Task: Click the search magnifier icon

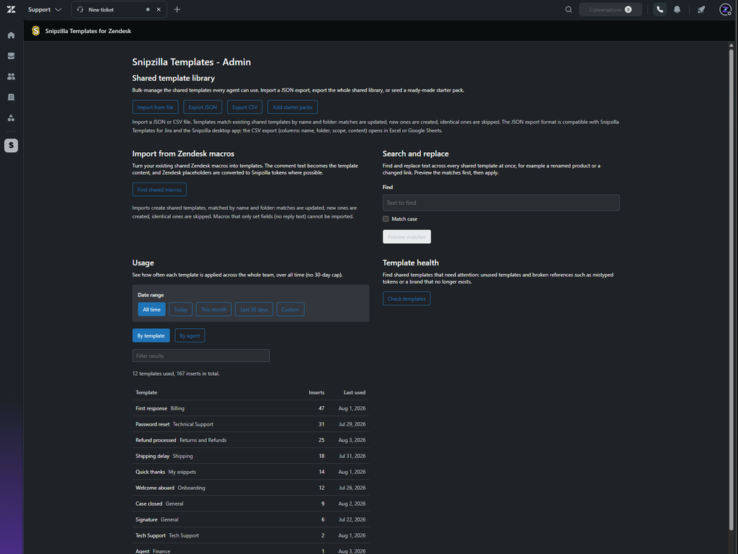Action: [568, 9]
